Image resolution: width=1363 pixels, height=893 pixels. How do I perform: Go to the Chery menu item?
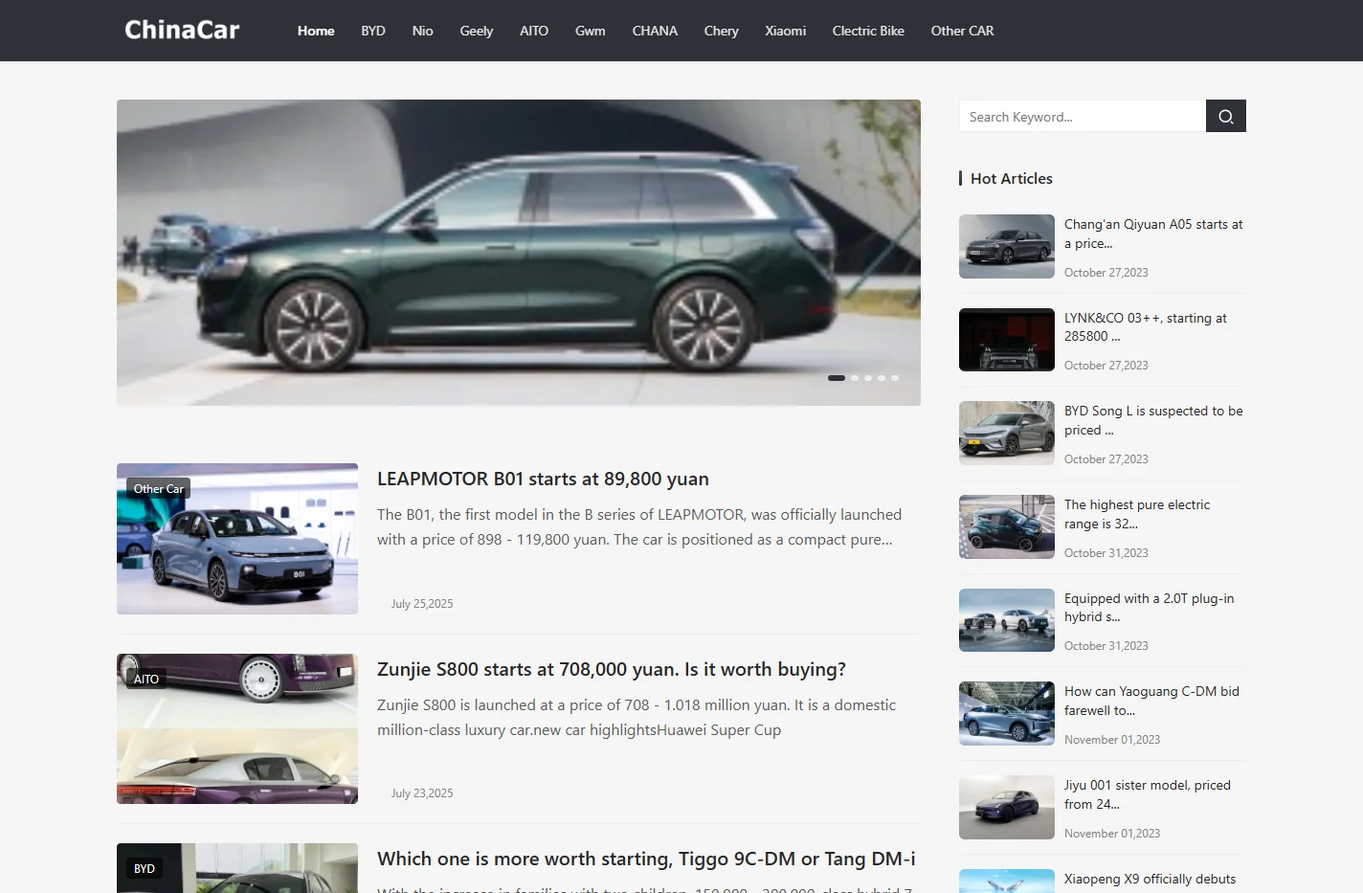tap(721, 31)
